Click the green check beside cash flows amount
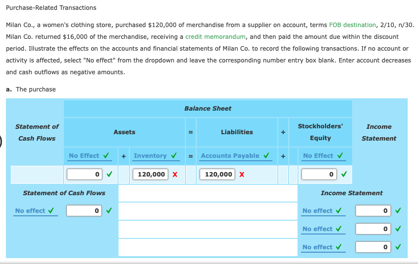The width and height of the screenshot is (418, 264). [109, 210]
